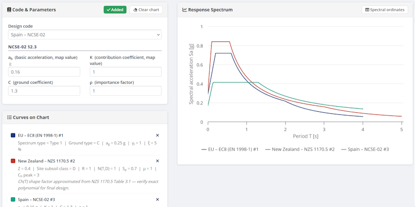The height and width of the screenshot is (207, 415).
Task: Remove the EU – EC8 curve
Action: tap(158, 135)
